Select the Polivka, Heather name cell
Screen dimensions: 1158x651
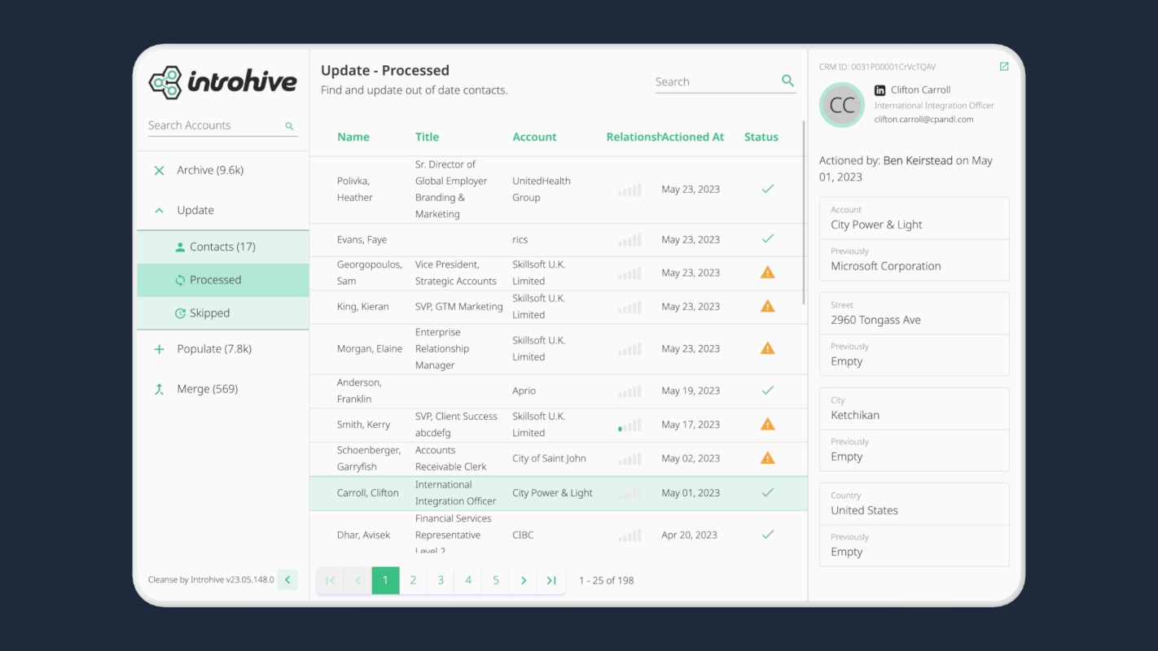point(355,190)
